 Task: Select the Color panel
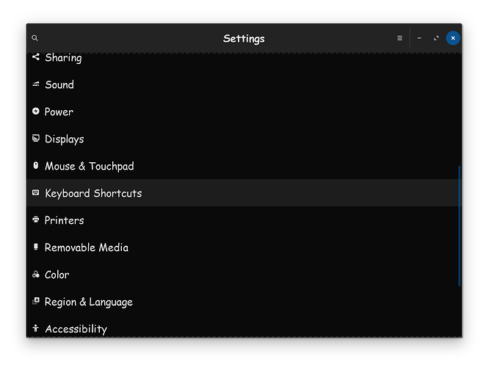click(x=242, y=274)
